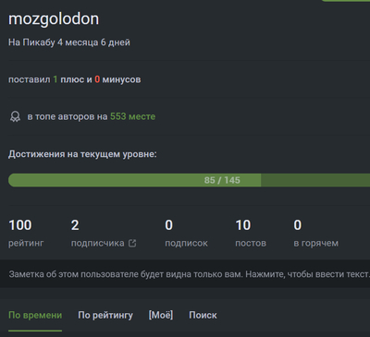Click the На Пикабу 4 месяца 6 дней text

pyautogui.click(x=69, y=42)
